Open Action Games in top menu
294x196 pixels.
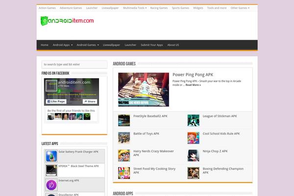pyautogui.click(x=47, y=8)
